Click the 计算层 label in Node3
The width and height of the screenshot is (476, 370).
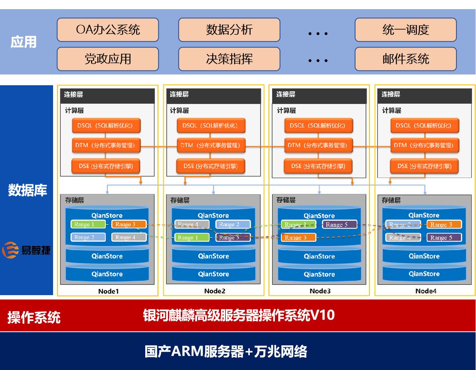(286, 111)
